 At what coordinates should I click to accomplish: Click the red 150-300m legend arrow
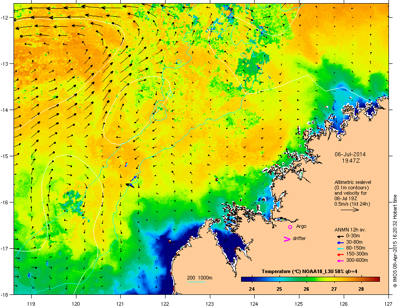pyautogui.click(x=341, y=255)
